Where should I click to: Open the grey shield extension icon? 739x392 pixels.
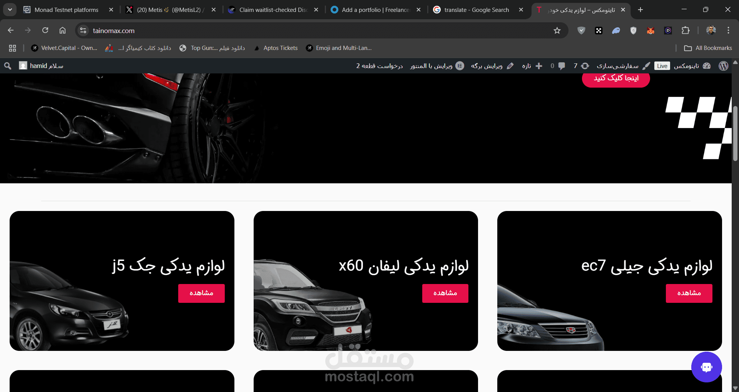click(x=633, y=30)
